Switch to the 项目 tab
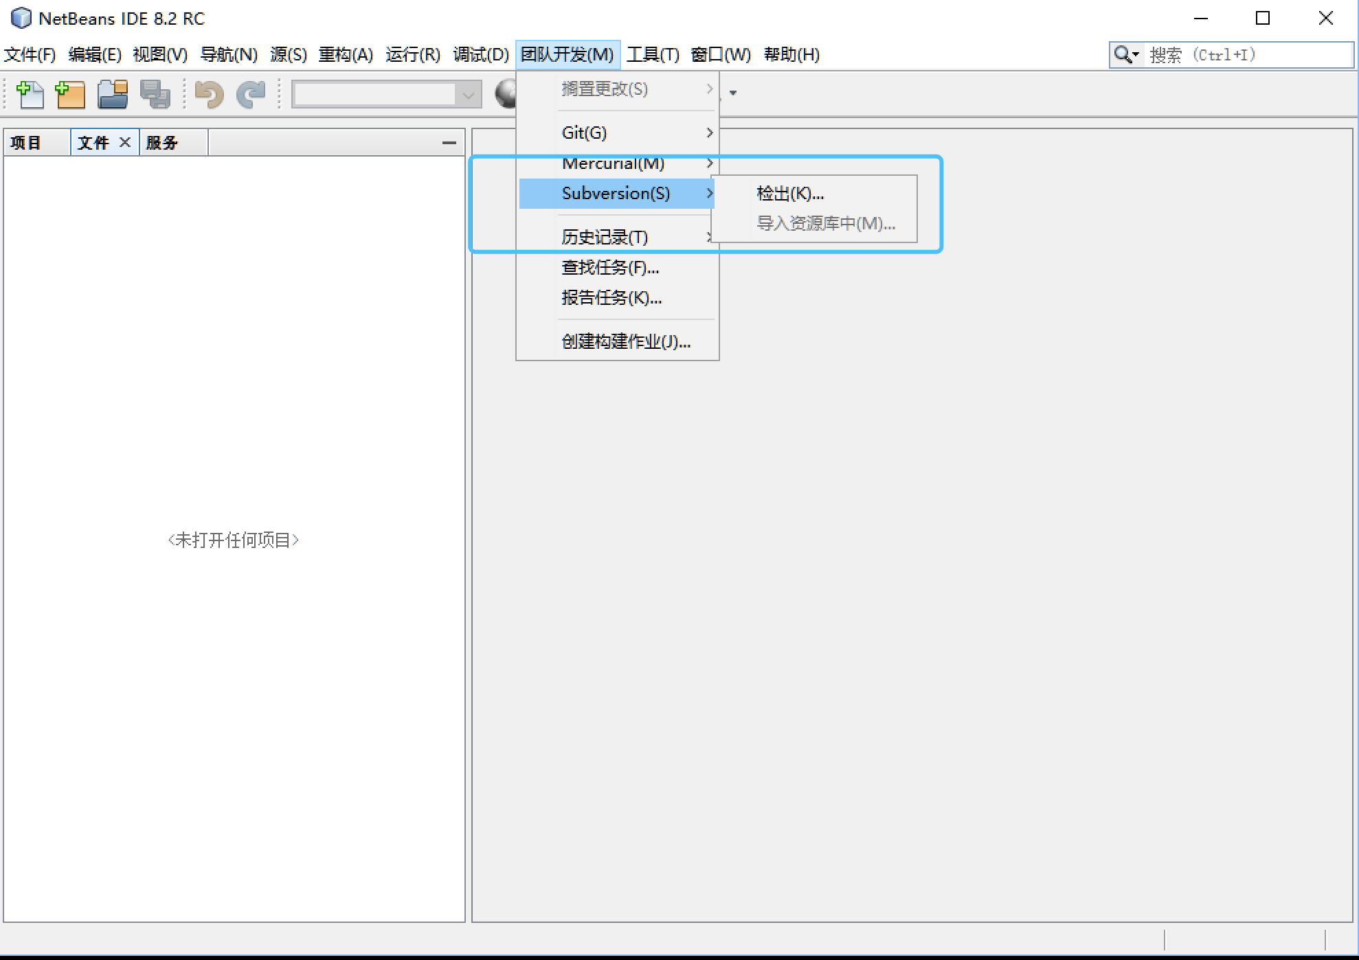The height and width of the screenshot is (960, 1359). (x=37, y=143)
